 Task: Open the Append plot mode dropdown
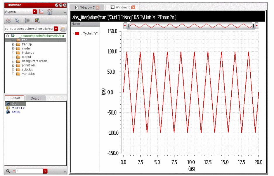click(35, 12)
